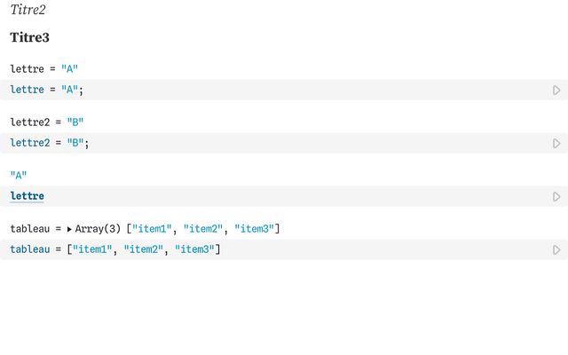Run the lettre2 = "B" cell
This screenshot has width=568, height=355.
point(556,143)
